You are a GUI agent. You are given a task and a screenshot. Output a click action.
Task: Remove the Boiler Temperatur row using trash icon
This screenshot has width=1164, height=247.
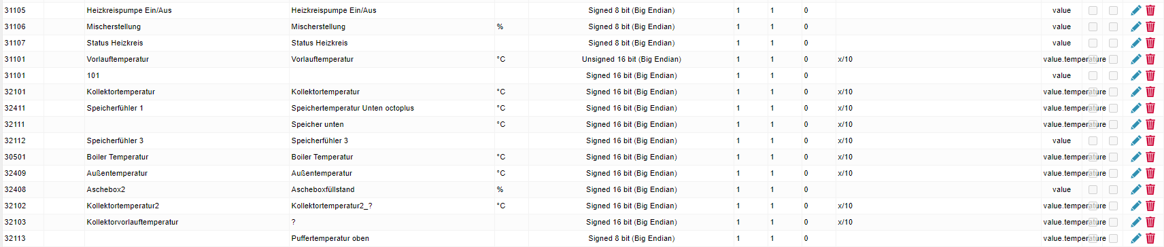(x=1150, y=157)
